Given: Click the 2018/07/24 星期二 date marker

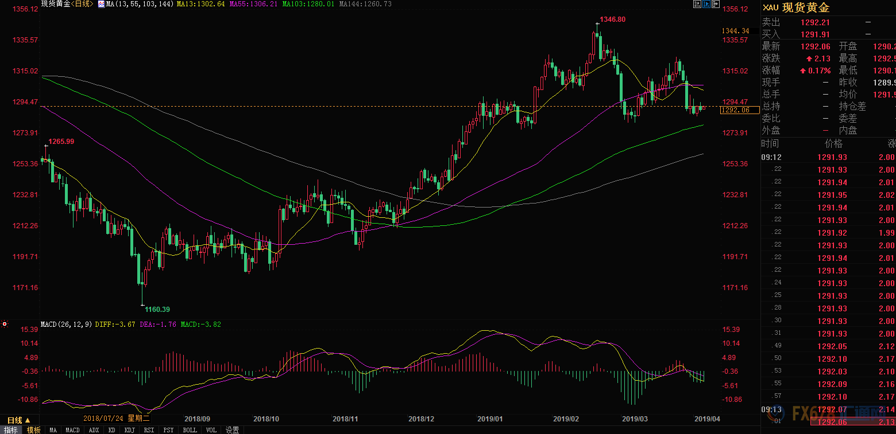Looking at the screenshot, I should 116,419.
